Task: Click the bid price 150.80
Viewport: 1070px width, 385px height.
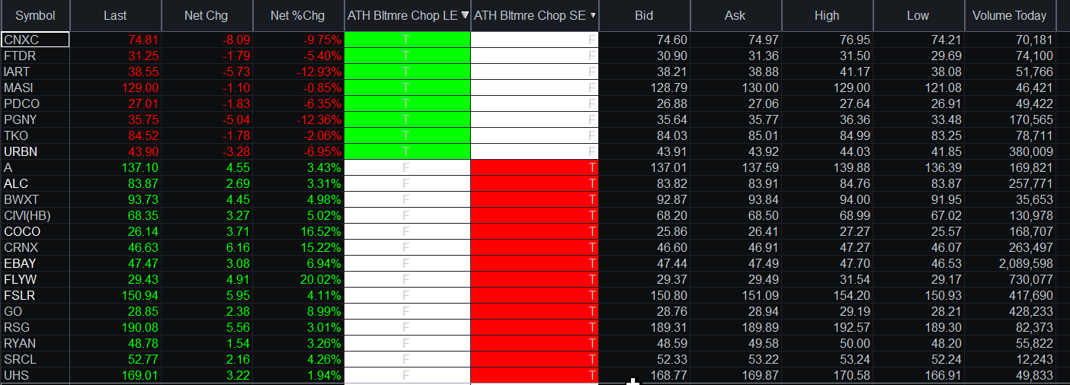Action: [x=670, y=295]
